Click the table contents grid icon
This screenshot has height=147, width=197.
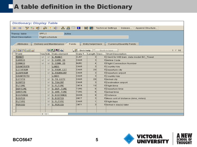click(x=91, y=28)
